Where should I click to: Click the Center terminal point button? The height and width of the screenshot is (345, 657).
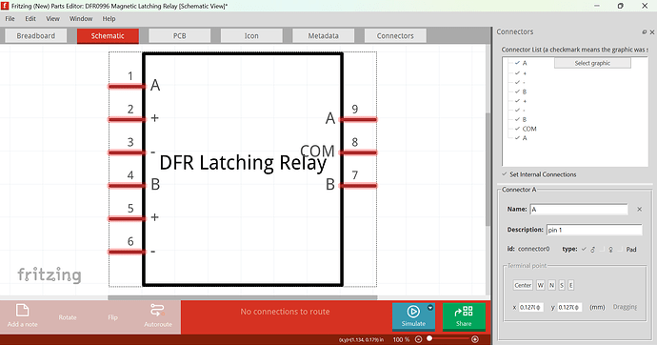tap(523, 285)
